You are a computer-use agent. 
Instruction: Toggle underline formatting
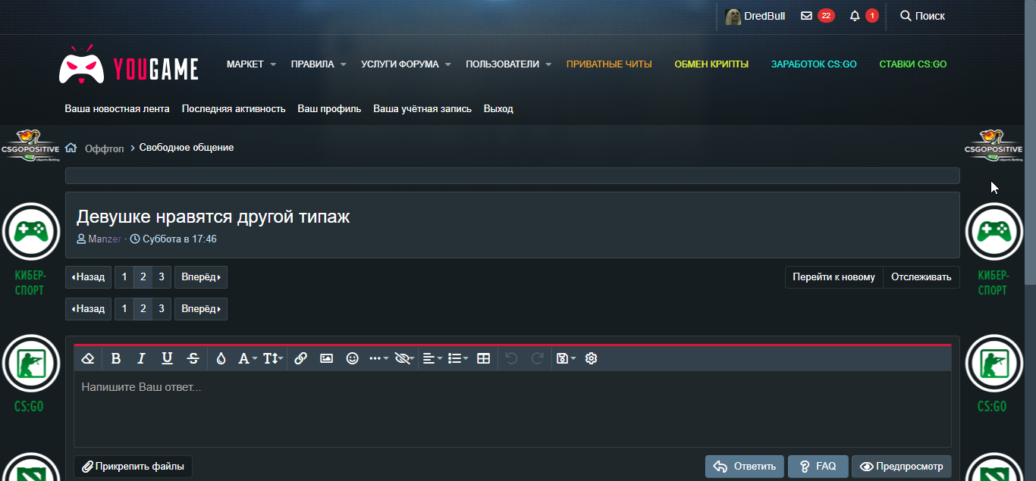(x=167, y=358)
